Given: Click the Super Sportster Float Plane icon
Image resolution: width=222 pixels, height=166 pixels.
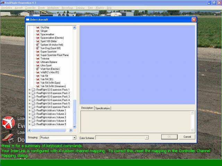Looking at the screenshot, I should (x=38, y=55).
